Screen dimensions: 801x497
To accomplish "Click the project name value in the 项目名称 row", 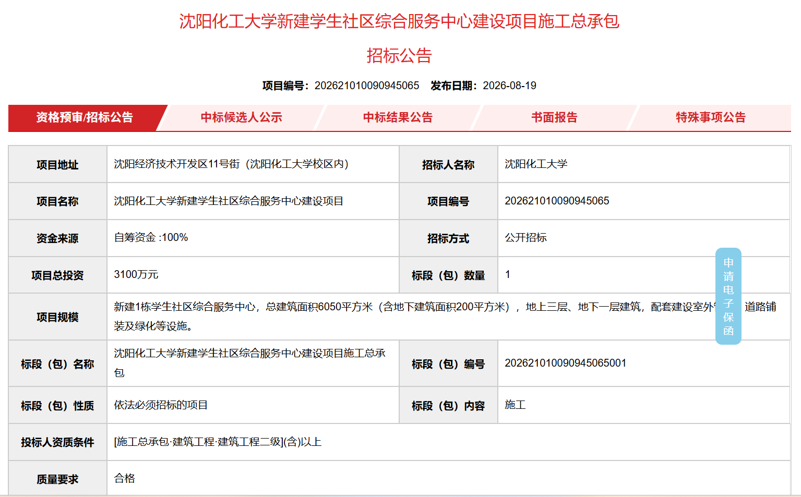I will coord(229,201).
